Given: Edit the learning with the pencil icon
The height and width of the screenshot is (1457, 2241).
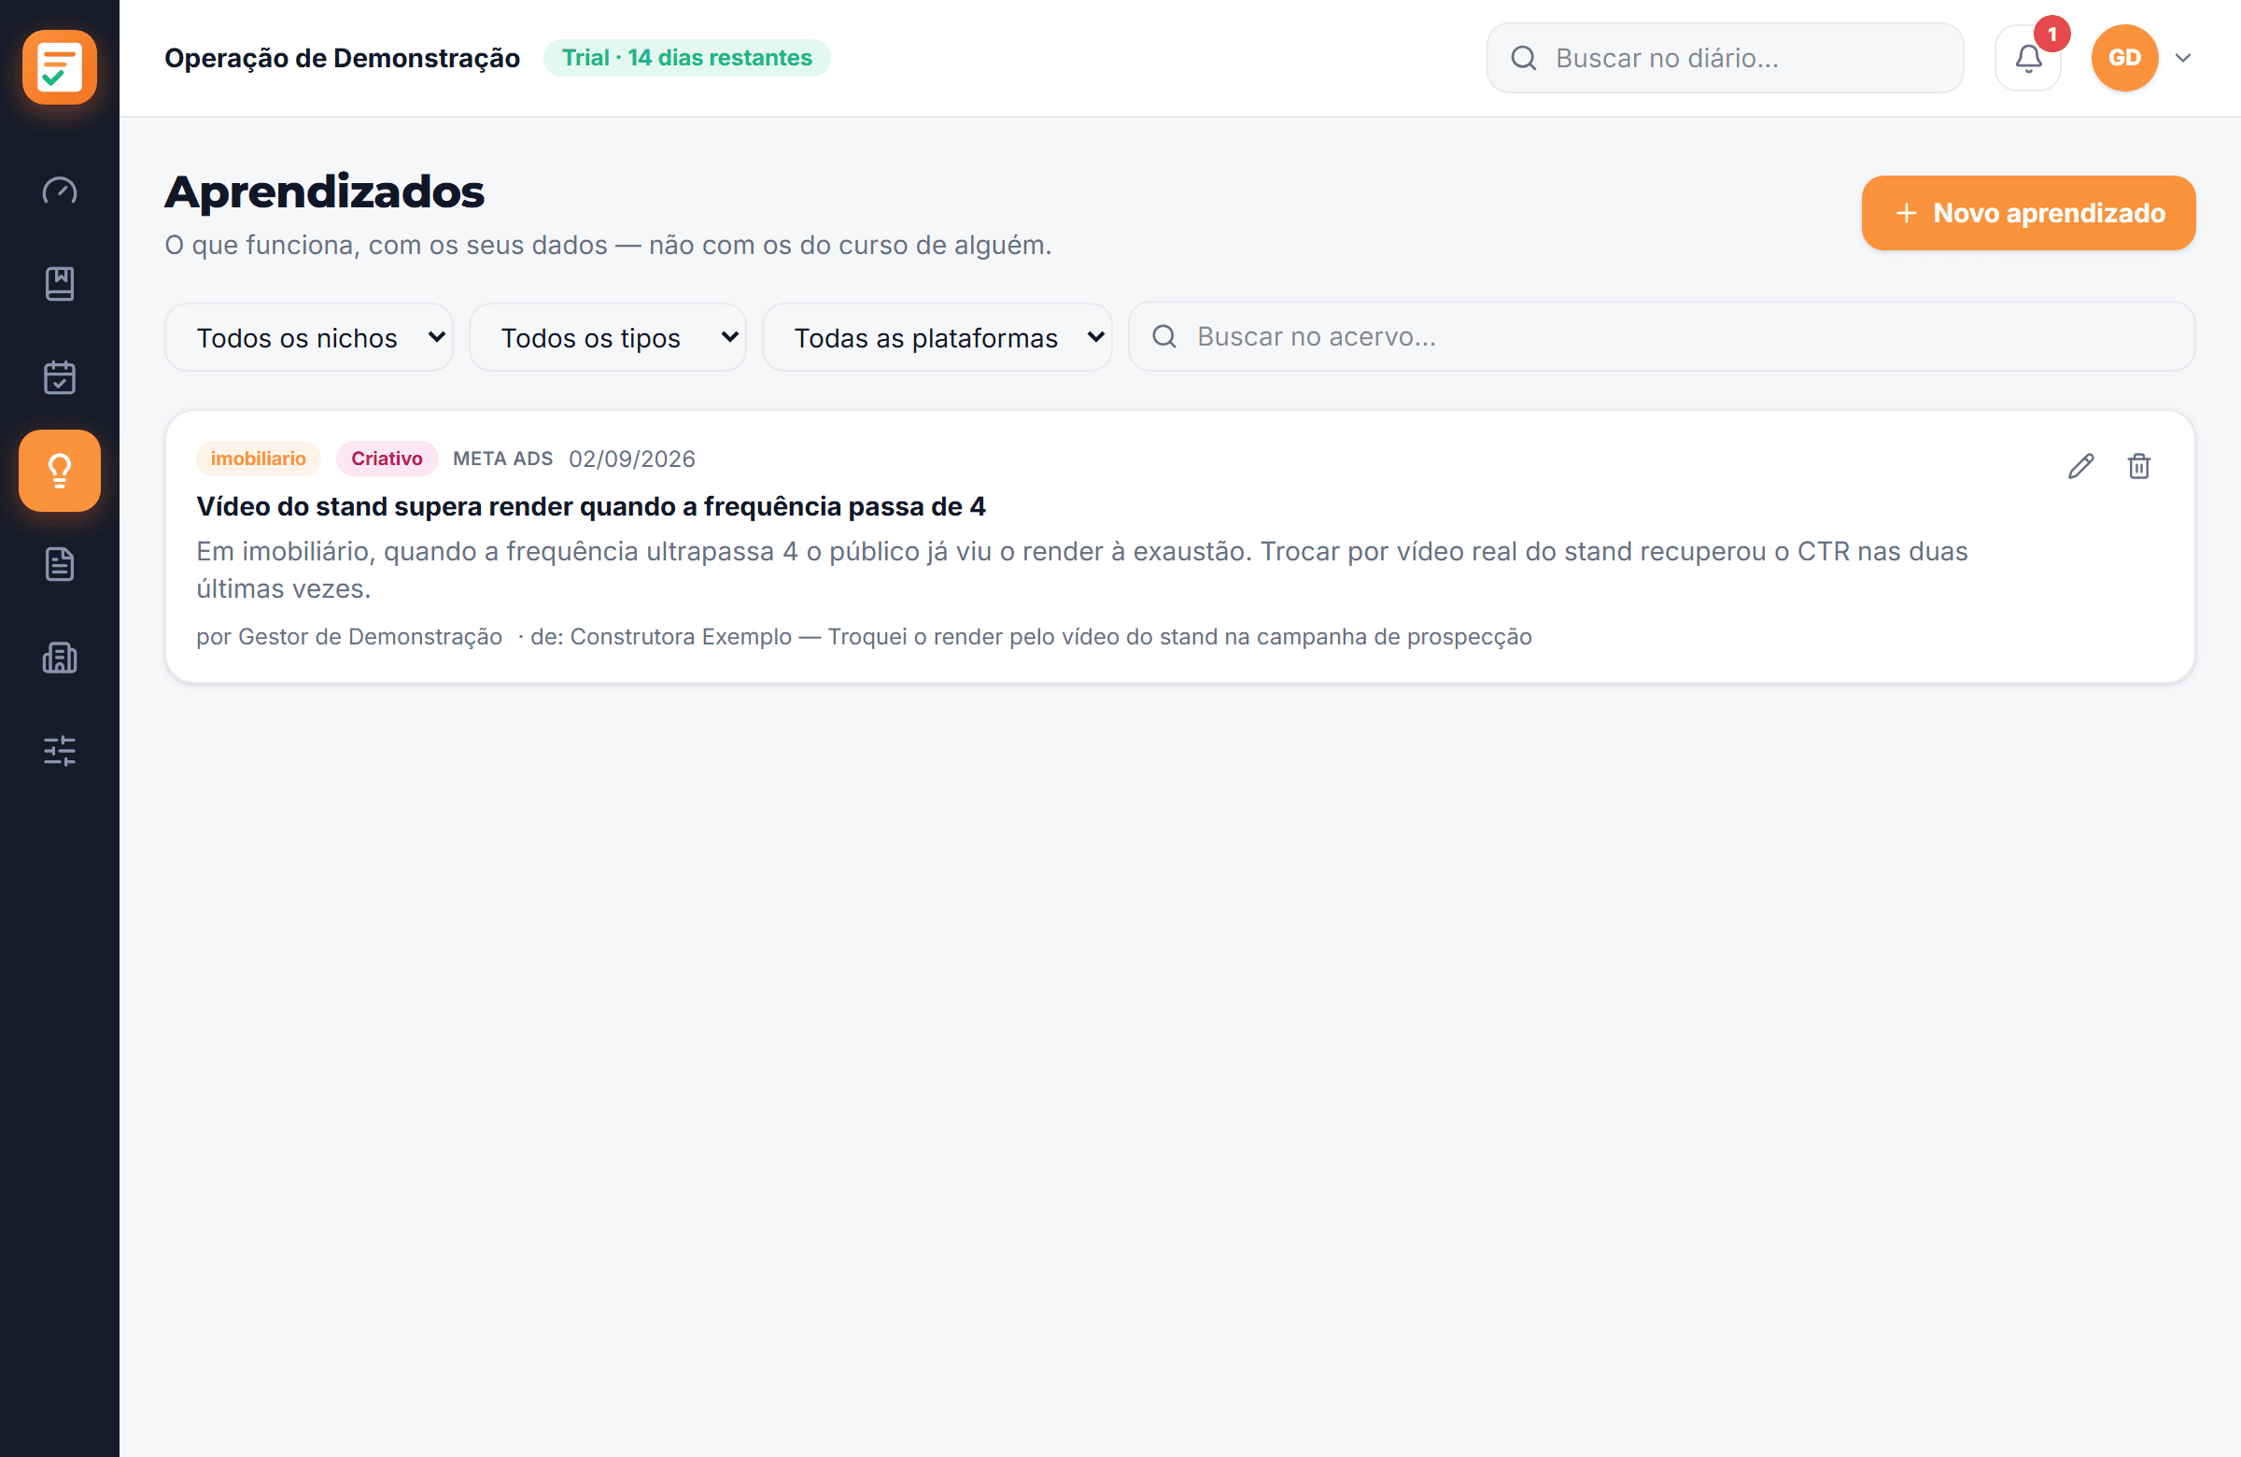Looking at the screenshot, I should click(2080, 465).
